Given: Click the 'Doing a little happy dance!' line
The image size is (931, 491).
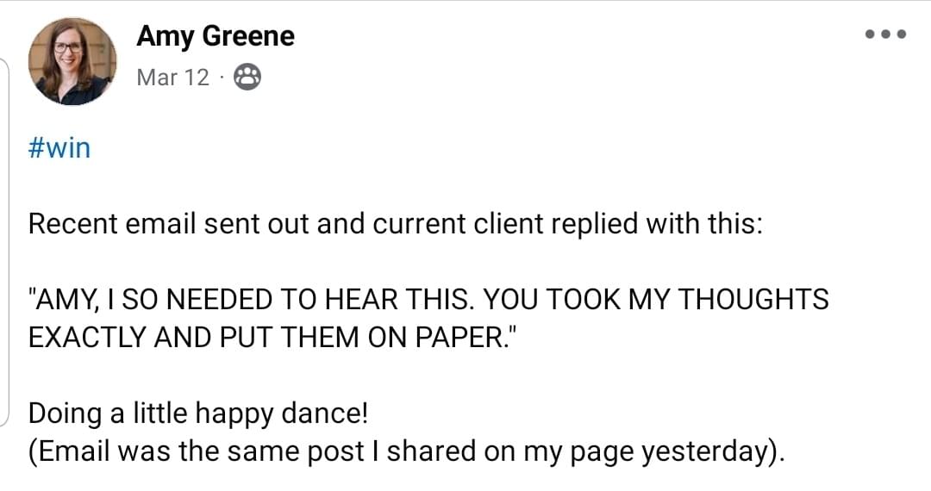Looking at the screenshot, I should 198,413.
